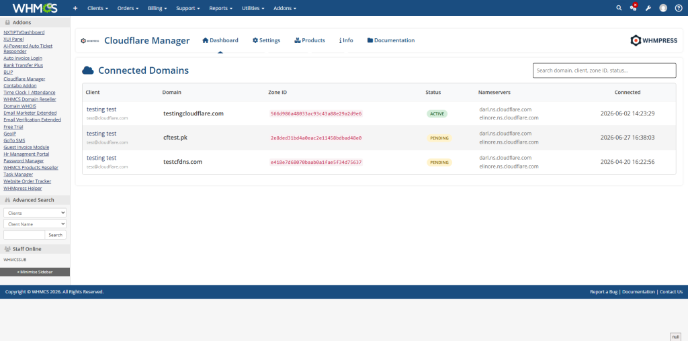Image resolution: width=688 pixels, height=341 pixels.
Task: Open the Billing menu
Action: (157, 8)
